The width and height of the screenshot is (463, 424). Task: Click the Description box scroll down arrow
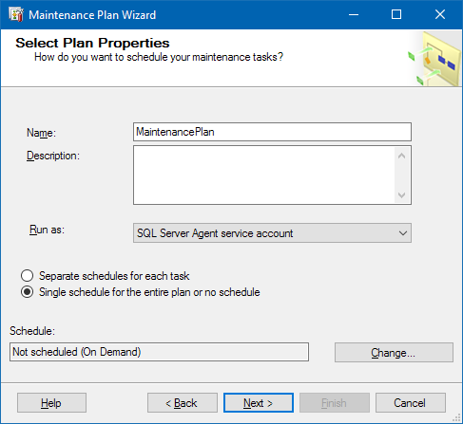click(402, 194)
